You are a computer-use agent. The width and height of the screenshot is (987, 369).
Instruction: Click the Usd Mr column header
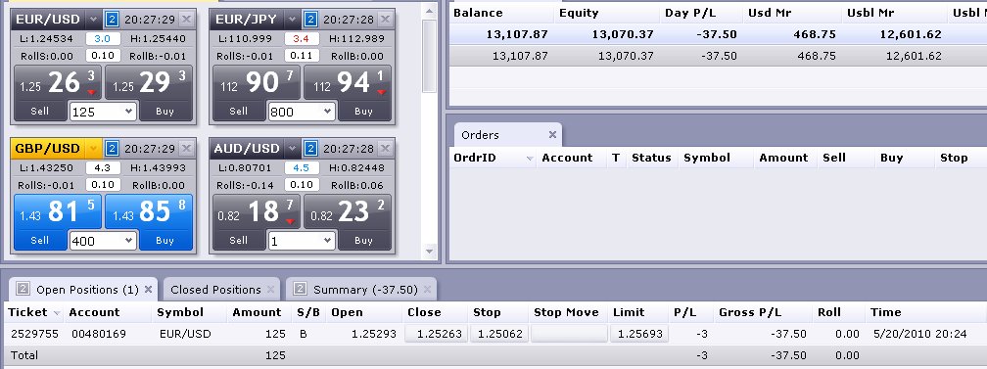770,13
